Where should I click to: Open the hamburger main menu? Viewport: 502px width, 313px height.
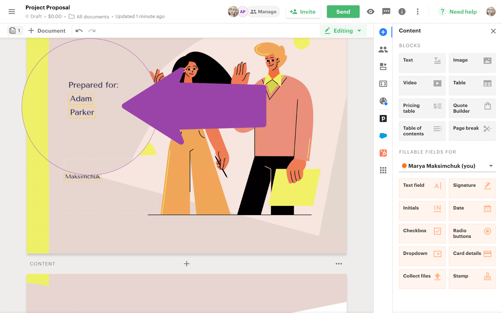(12, 12)
